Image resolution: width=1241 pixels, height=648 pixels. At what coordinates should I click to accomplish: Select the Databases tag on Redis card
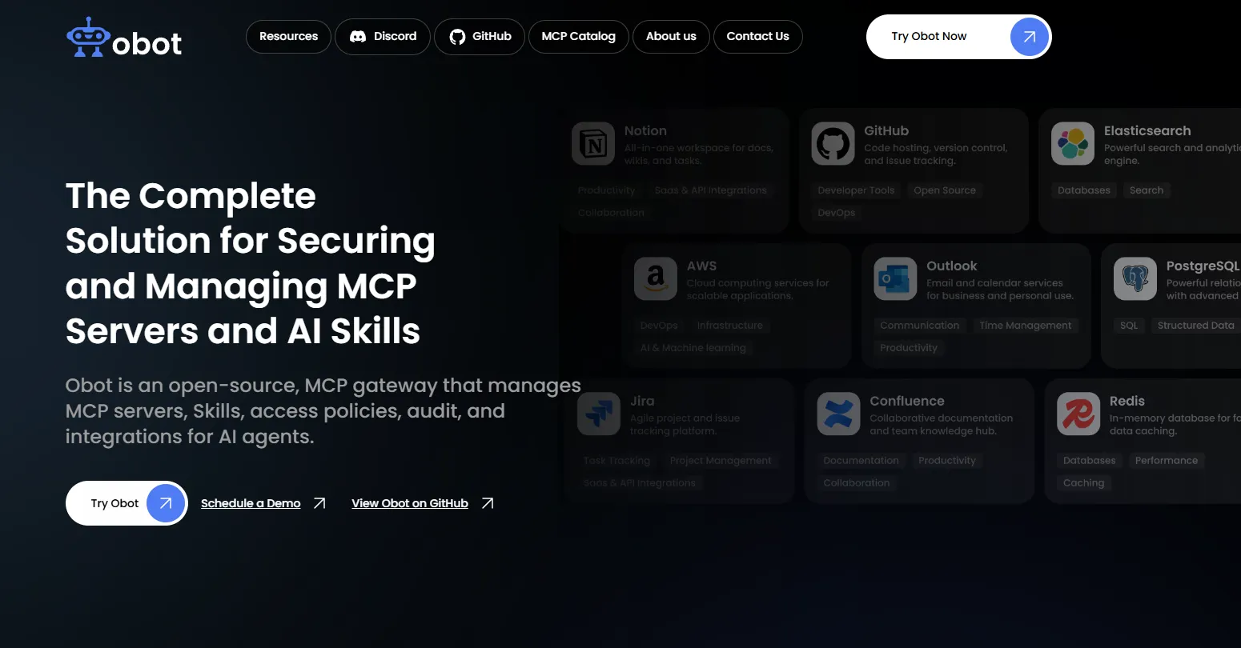click(1090, 461)
